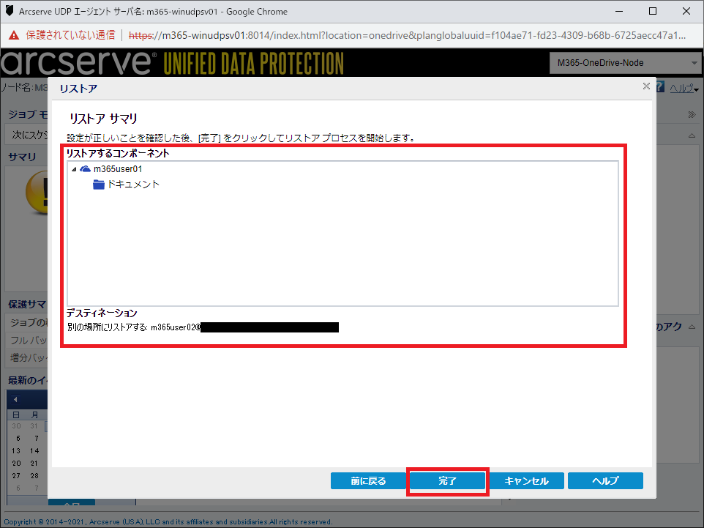Select the OneDrive cloud icon for m365user01

tap(85, 169)
